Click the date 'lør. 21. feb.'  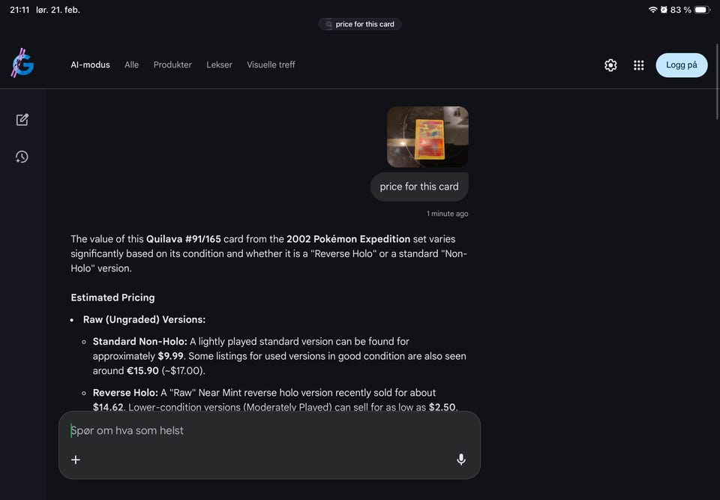[x=58, y=10]
